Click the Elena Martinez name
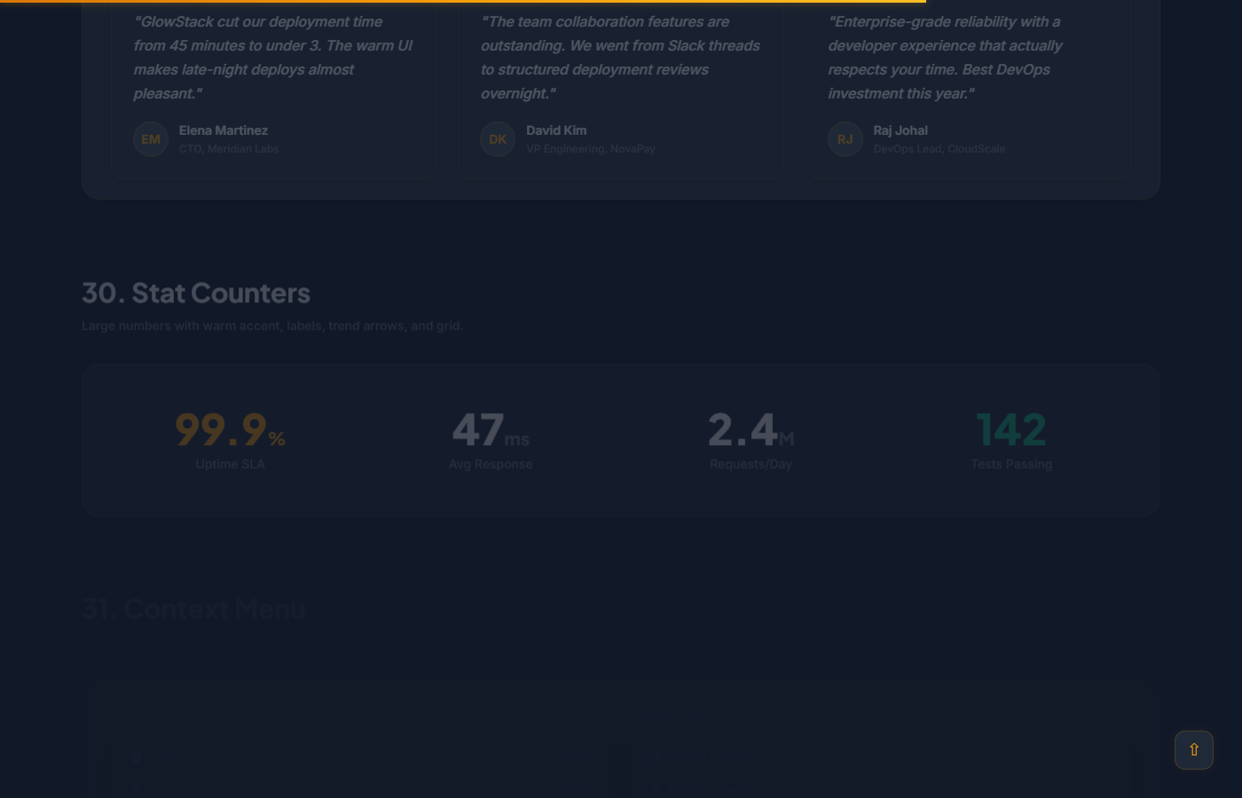 pos(224,130)
